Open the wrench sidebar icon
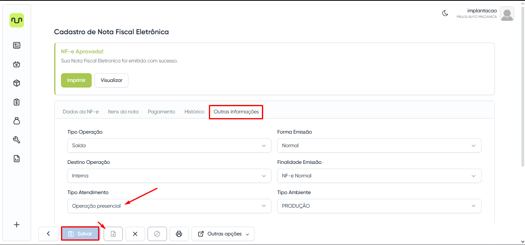This screenshot has height=245, width=525. click(x=17, y=140)
